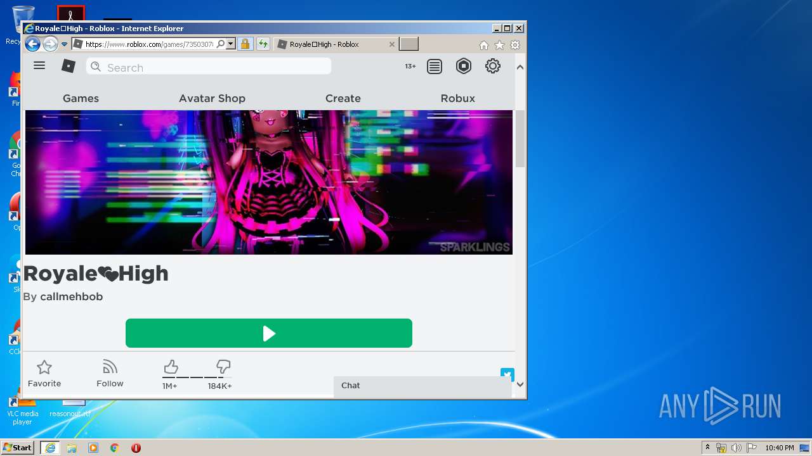Screen dimensions: 812x456
Task: Open Internet Explorer favorites star
Action: pyautogui.click(x=500, y=45)
